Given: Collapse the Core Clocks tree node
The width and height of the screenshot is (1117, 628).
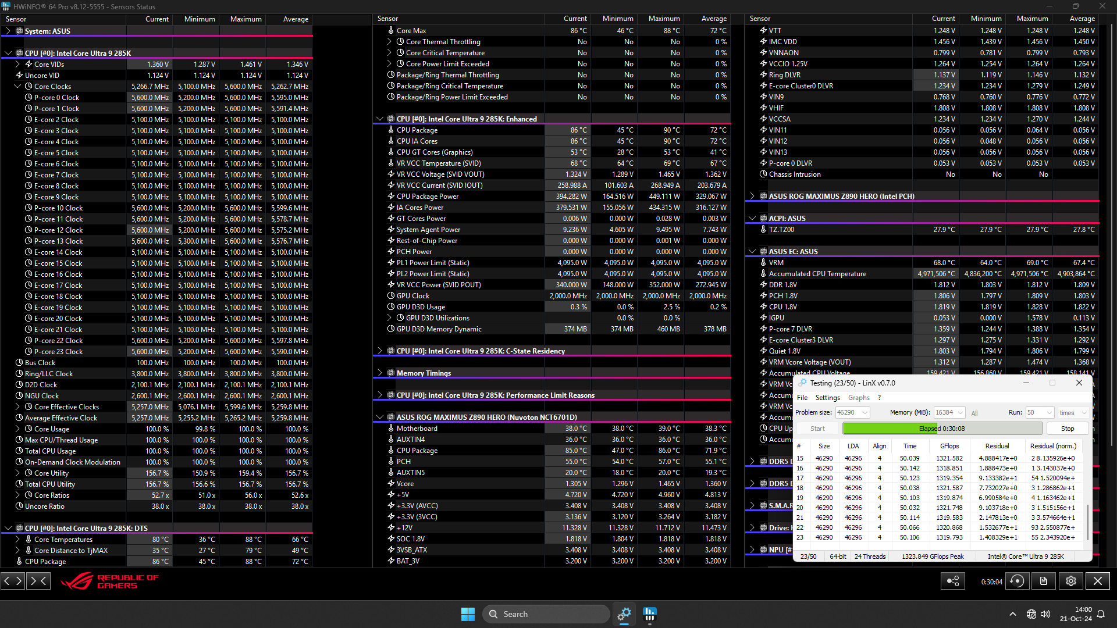Looking at the screenshot, I should click(x=17, y=86).
